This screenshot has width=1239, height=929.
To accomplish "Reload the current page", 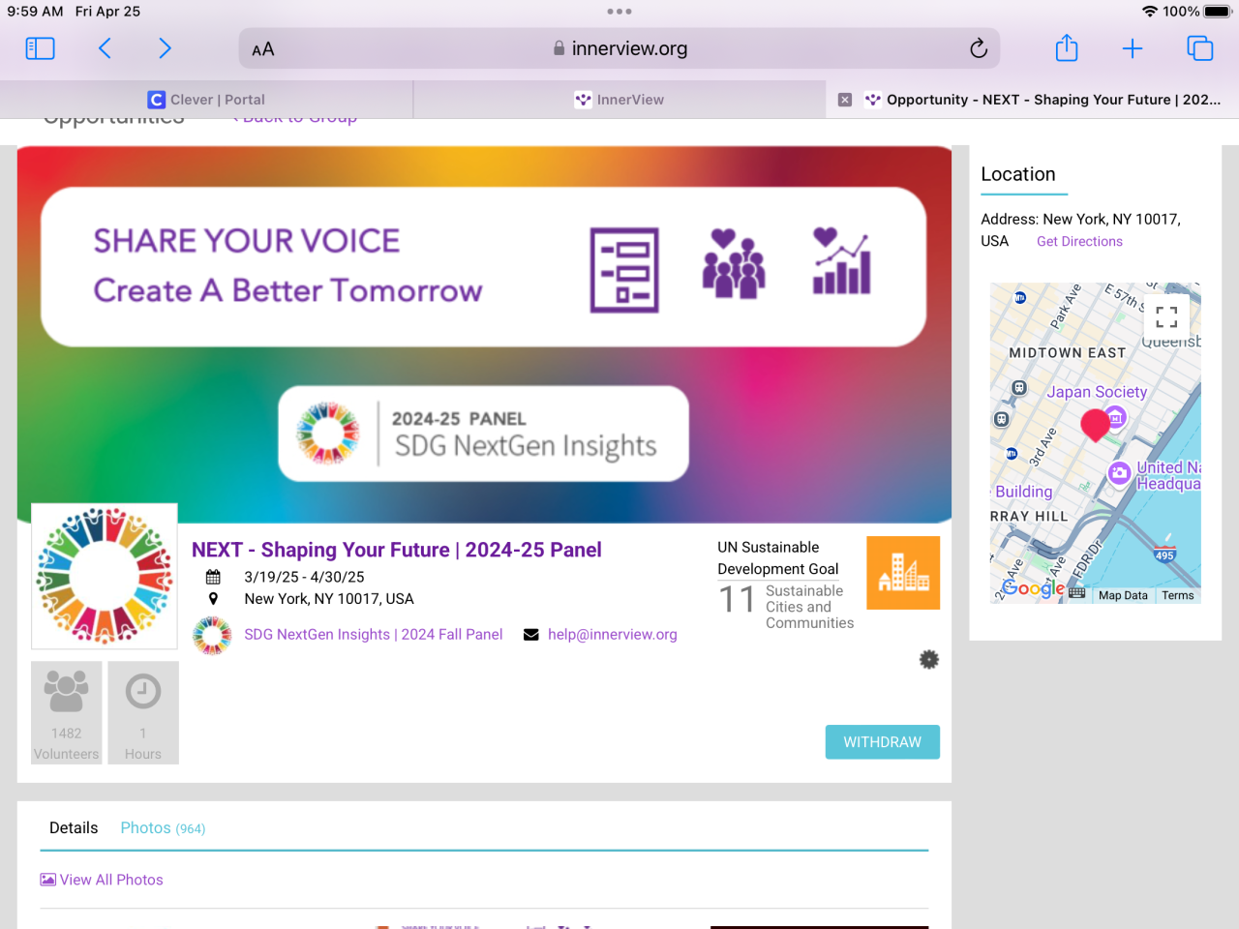I will [x=979, y=48].
